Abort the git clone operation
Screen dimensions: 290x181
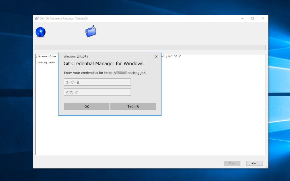click(254, 163)
